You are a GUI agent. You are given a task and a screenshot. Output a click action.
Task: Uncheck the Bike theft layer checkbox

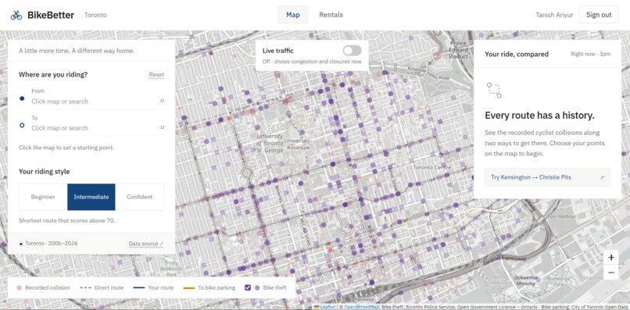[x=248, y=287]
